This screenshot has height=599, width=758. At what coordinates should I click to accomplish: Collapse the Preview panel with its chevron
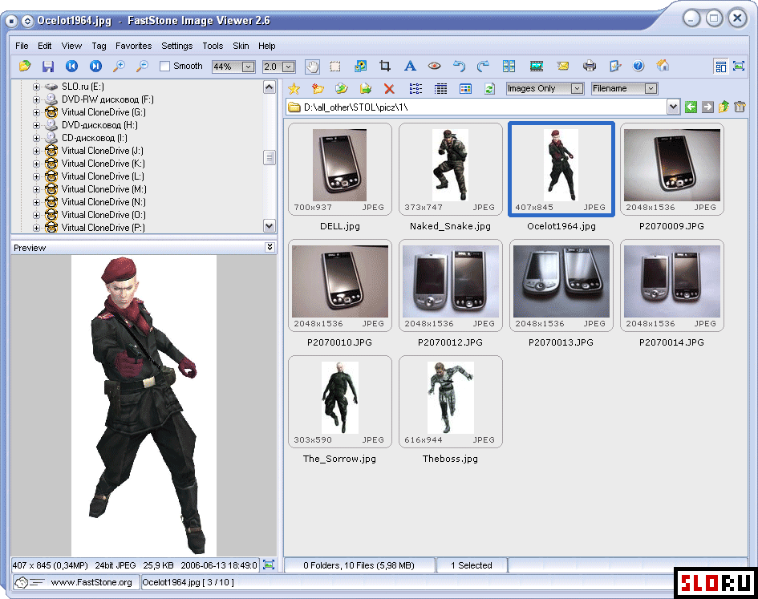point(270,247)
